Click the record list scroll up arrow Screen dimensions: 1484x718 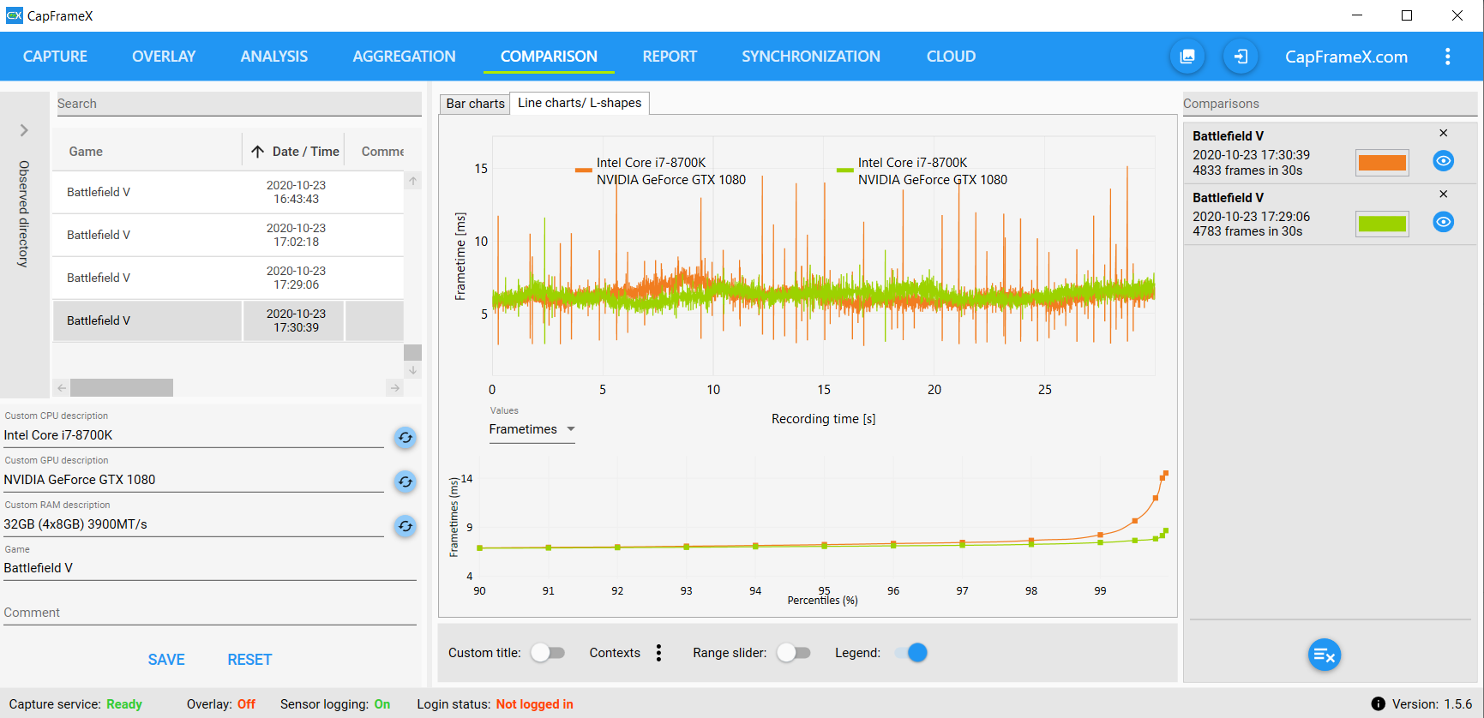click(412, 181)
